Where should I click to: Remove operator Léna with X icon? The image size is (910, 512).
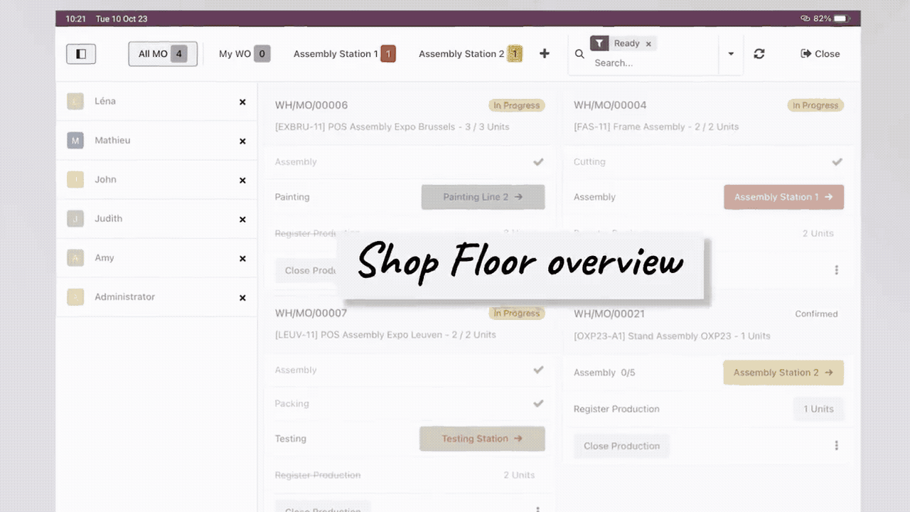(x=242, y=102)
